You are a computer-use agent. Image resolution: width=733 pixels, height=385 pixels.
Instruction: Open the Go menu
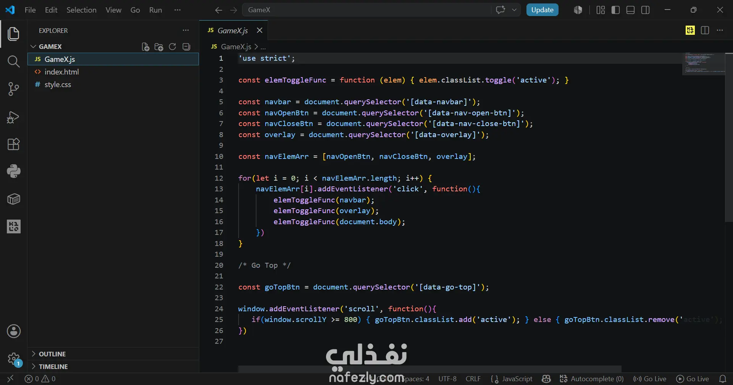tap(135, 10)
